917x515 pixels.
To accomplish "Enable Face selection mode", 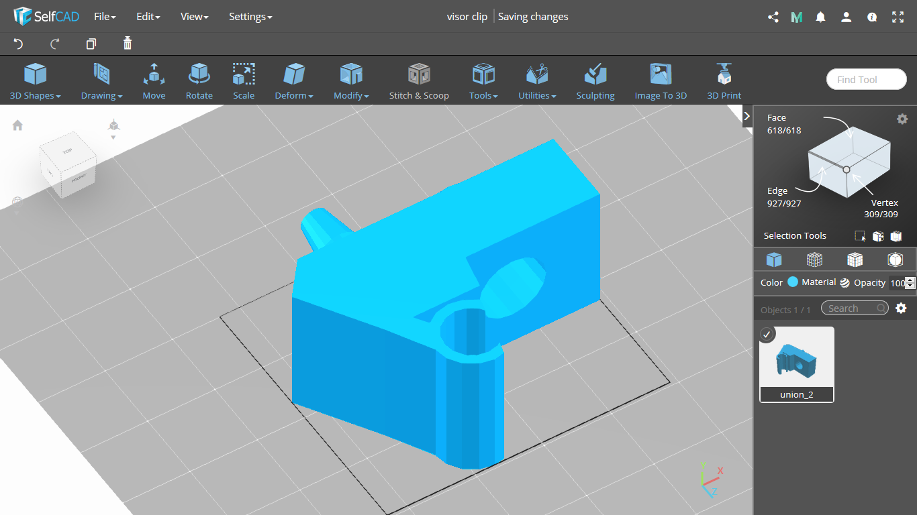I will click(x=783, y=124).
